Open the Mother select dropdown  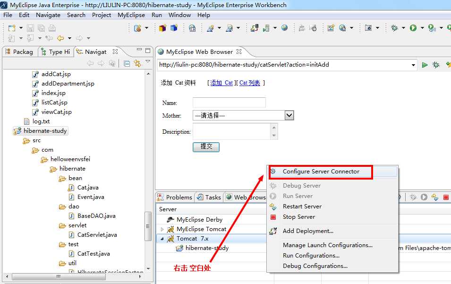(x=289, y=115)
